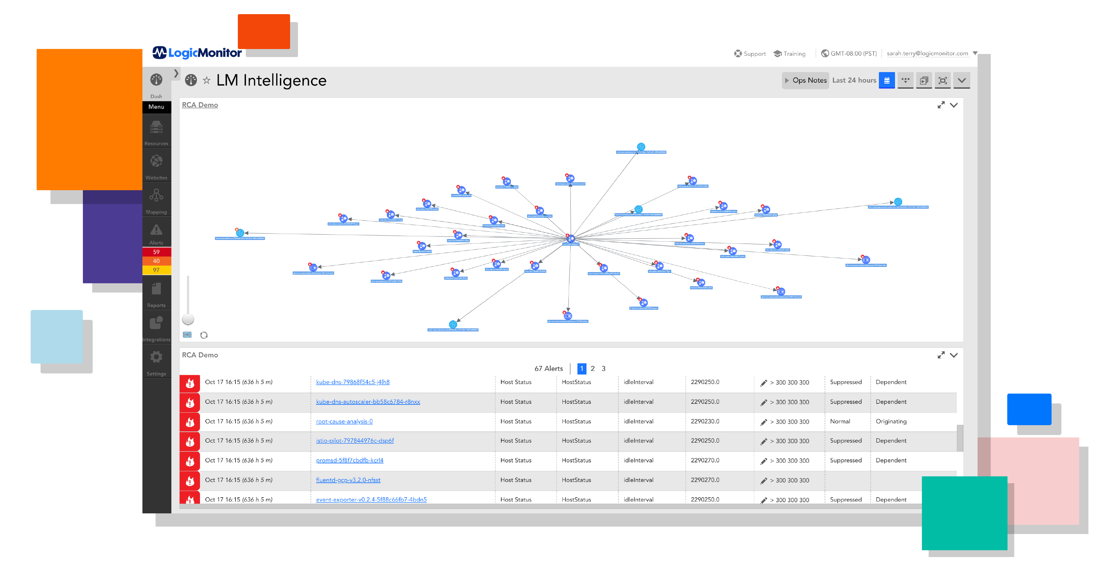Click the Menu label in sidebar

(x=156, y=107)
